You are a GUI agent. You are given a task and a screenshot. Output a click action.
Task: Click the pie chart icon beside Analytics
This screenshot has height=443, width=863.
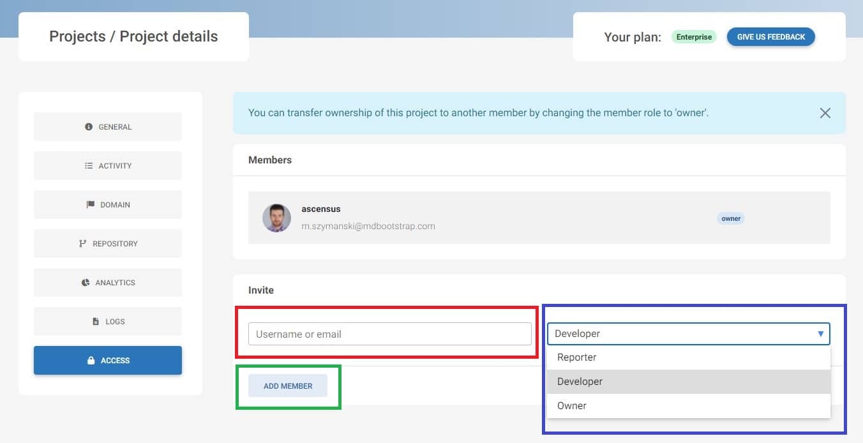[x=86, y=283]
